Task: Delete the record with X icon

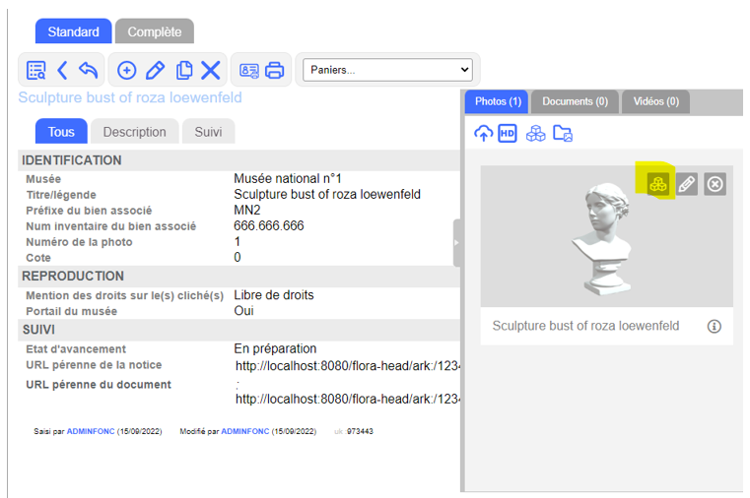Action: 211,70
